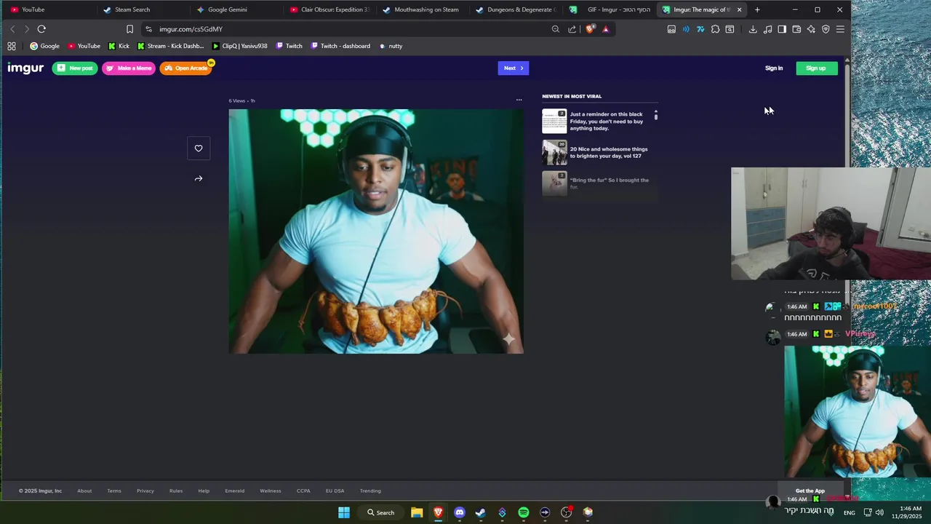The image size is (931, 524).
Task: Click the New post button
Action: 75,68
